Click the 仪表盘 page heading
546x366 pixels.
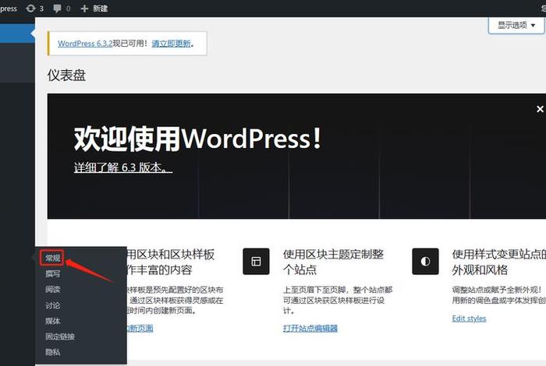click(66, 76)
